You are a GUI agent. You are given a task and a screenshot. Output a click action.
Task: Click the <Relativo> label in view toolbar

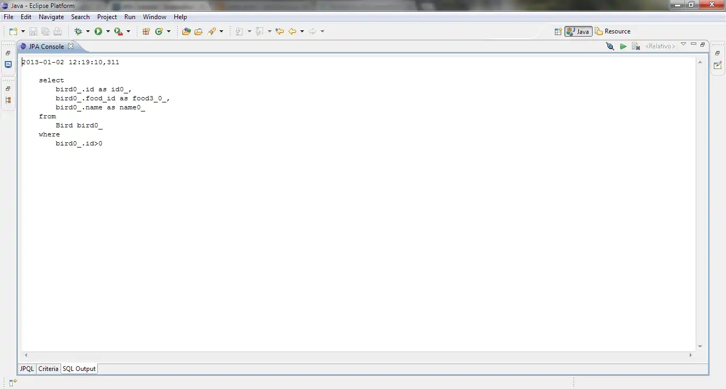tap(660, 47)
